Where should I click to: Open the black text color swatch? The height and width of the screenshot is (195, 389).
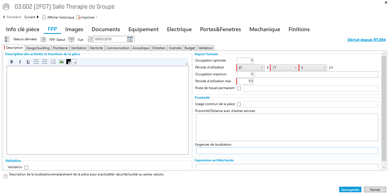point(69,62)
